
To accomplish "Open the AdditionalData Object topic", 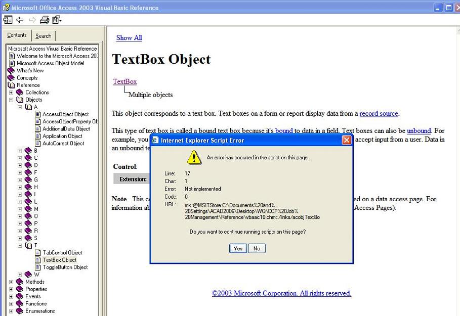I will pos(66,129).
